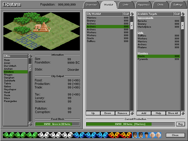Viewport: 188px width, 141px height.
Task: Click the up arrow above Cities list scrollbar
Action: 30,56
